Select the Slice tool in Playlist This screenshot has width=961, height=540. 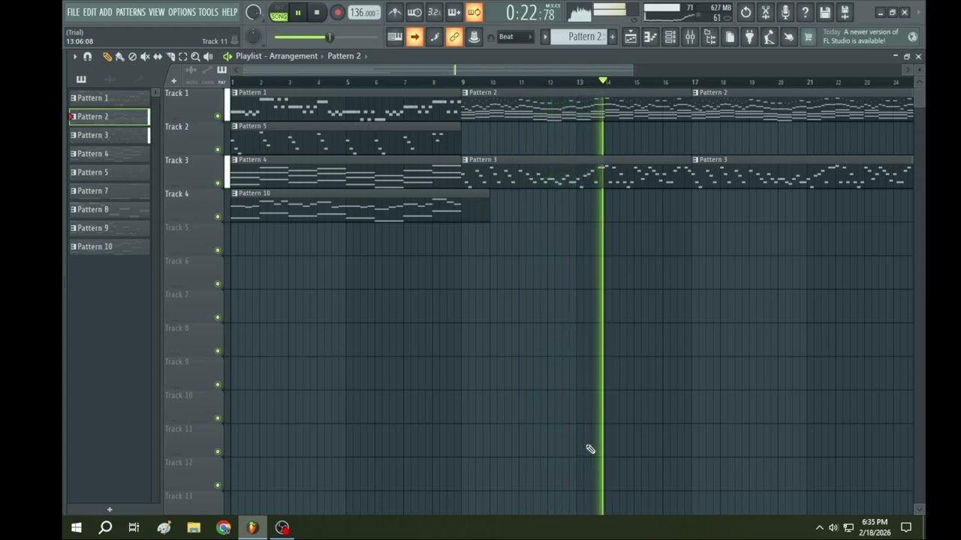click(x=170, y=56)
